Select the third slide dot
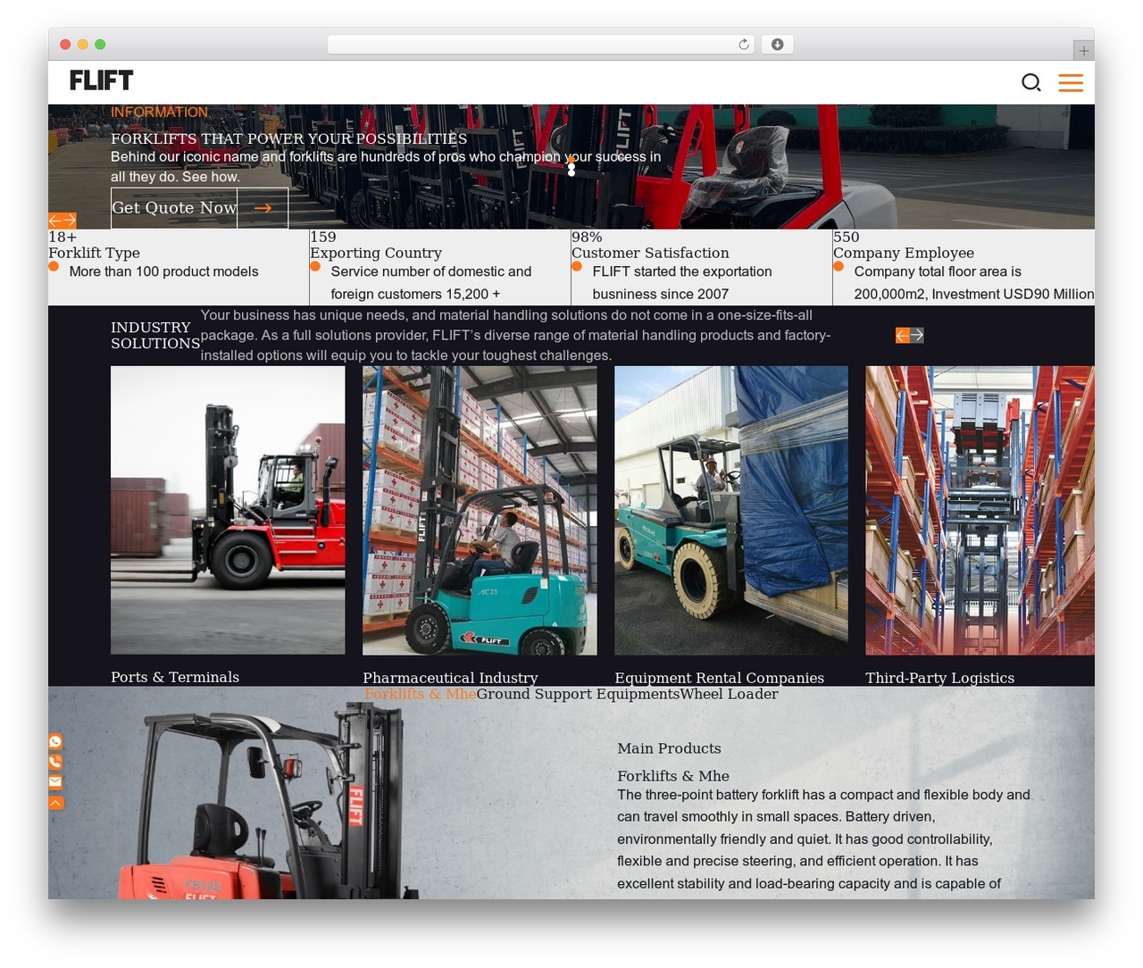 (x=571, y=172)
